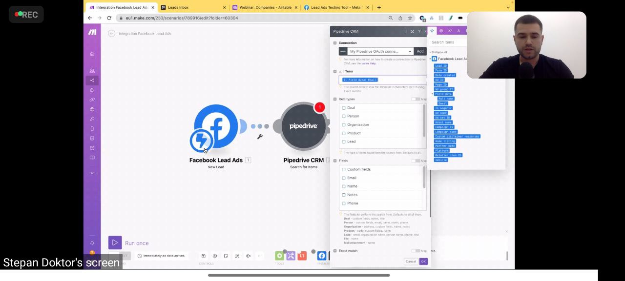Click the wrench icon between modules
Viewport: 625px width, 281px height.
[x=260, y=137]
